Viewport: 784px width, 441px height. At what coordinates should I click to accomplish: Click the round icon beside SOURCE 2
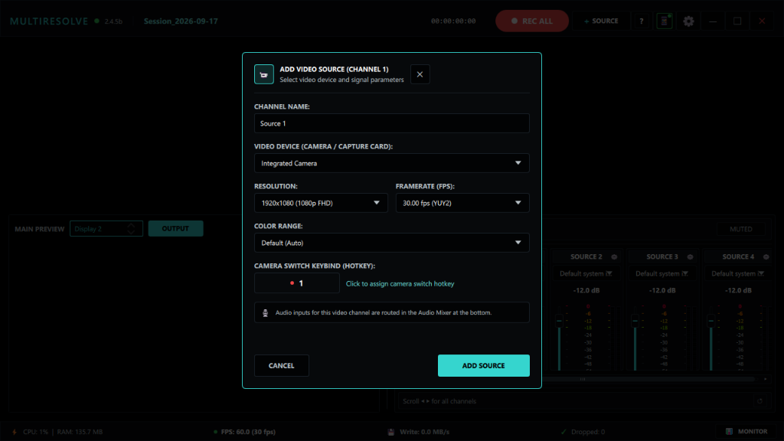(x=614, y=257)
